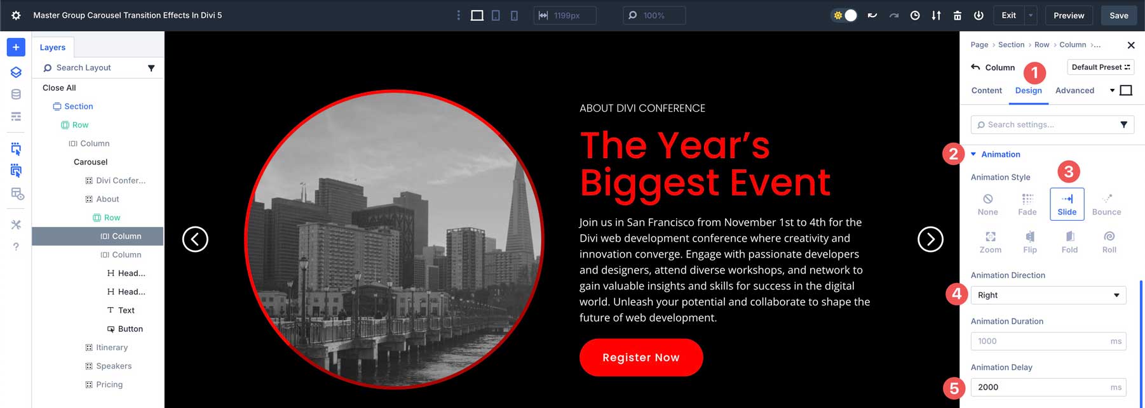The height and width of the screenshot is (408, 1145).
Task: Open the layers stack icon in sidebar
Action: click(16, 72)
